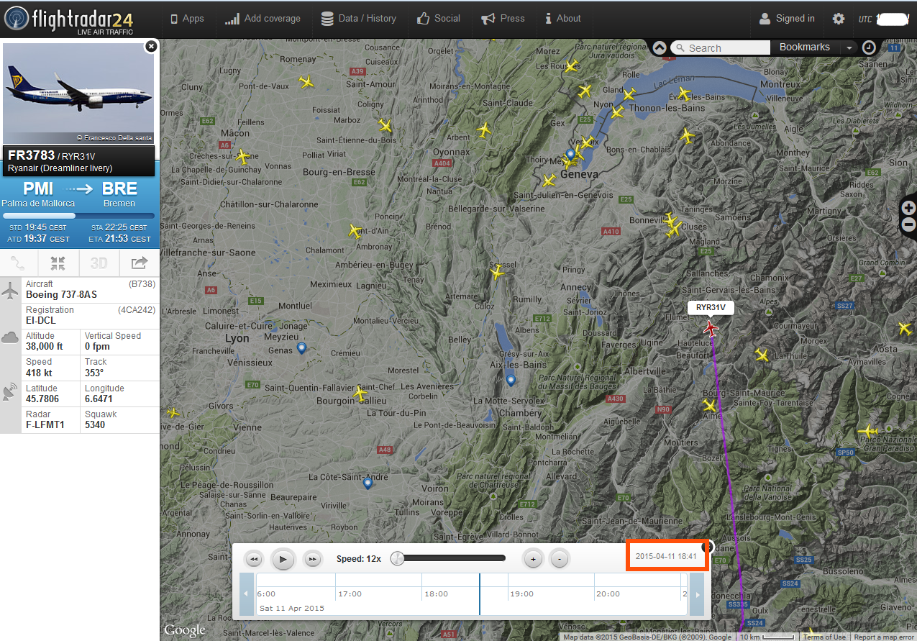The height and width of the screenshot is (641, 917).
Task: Select the red RYR31V aircraft marker
Action: pyautogui.click(x=711, y=329)
